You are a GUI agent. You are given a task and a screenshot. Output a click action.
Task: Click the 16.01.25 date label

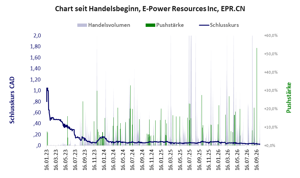click(x=161, y=160)
